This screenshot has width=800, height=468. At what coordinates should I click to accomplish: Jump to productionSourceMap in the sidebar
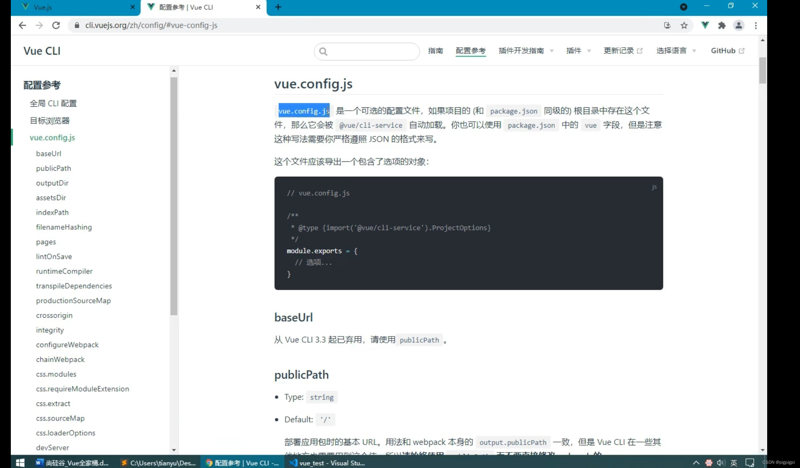73,301
